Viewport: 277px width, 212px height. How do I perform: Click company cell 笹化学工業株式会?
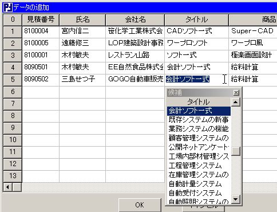pos(135,32)
